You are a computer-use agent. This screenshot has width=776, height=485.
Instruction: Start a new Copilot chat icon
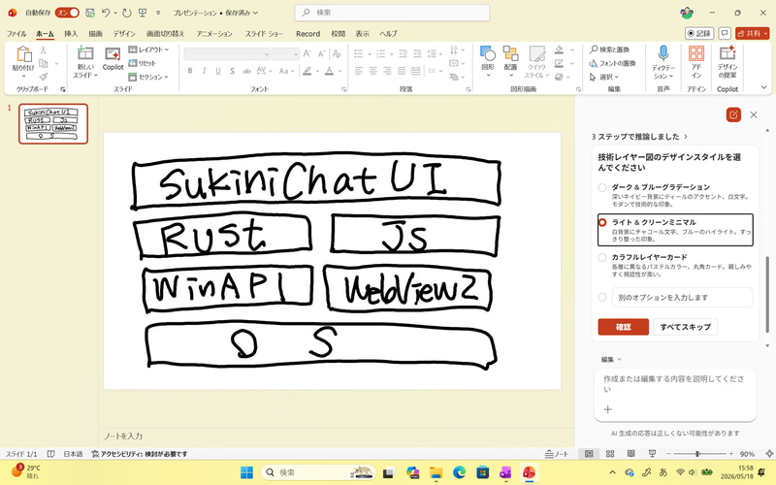[733, 114]
